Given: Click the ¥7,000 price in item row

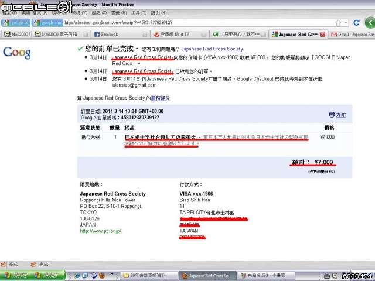Looking at the screenshot, I should tap(327, 137).
